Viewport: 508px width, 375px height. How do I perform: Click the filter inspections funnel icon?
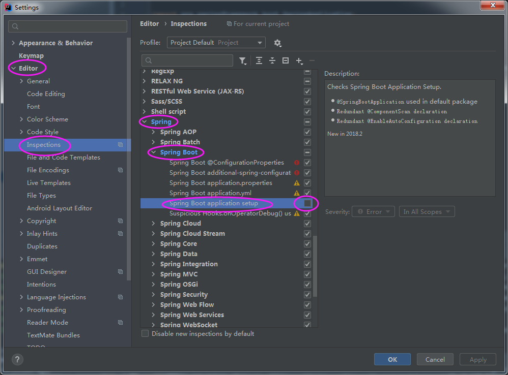(242, 60)
